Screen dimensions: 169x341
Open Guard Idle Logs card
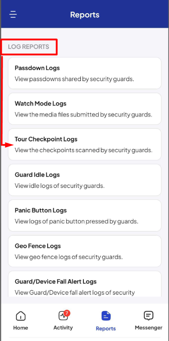[x=85, y=180]
